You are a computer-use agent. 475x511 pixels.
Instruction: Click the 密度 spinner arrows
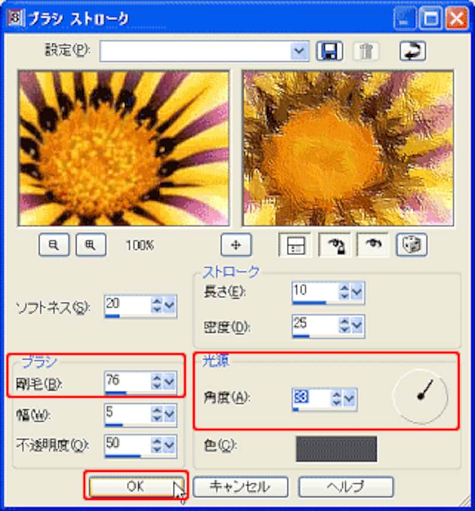pyautogui.click(x=344, y=325)
